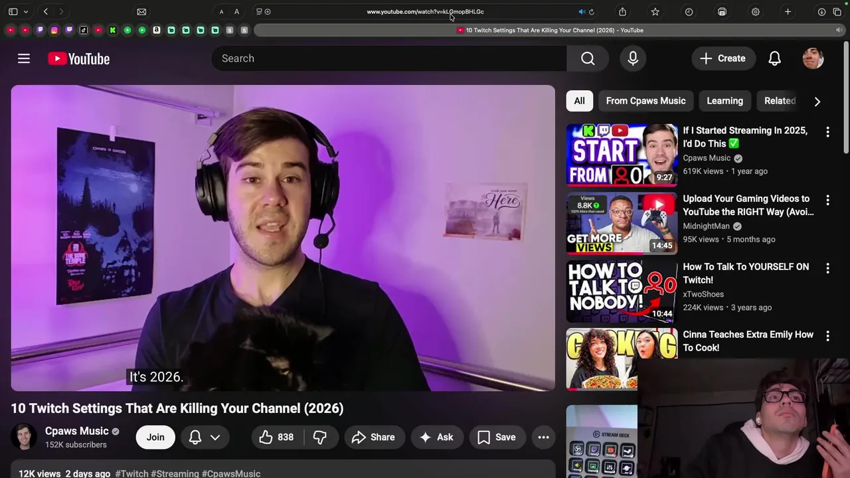Open the #Twitch hashtag link

coord(131,473)
